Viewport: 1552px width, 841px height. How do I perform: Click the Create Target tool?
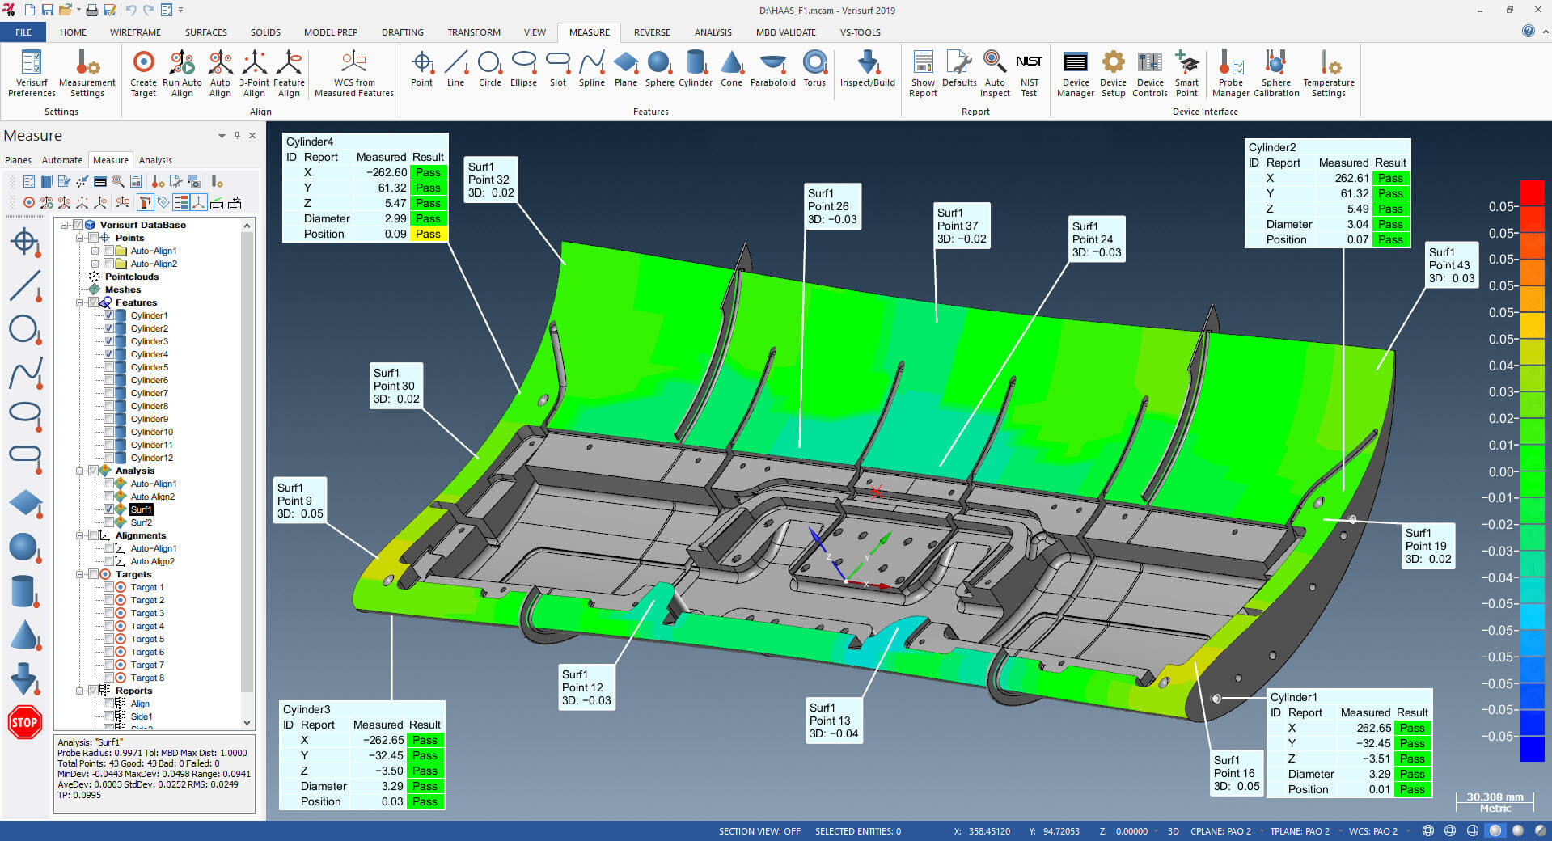(x=143, y=74)
